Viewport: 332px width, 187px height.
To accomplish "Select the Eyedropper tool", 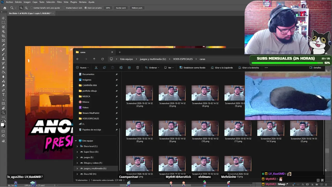I will click(3, 45).
